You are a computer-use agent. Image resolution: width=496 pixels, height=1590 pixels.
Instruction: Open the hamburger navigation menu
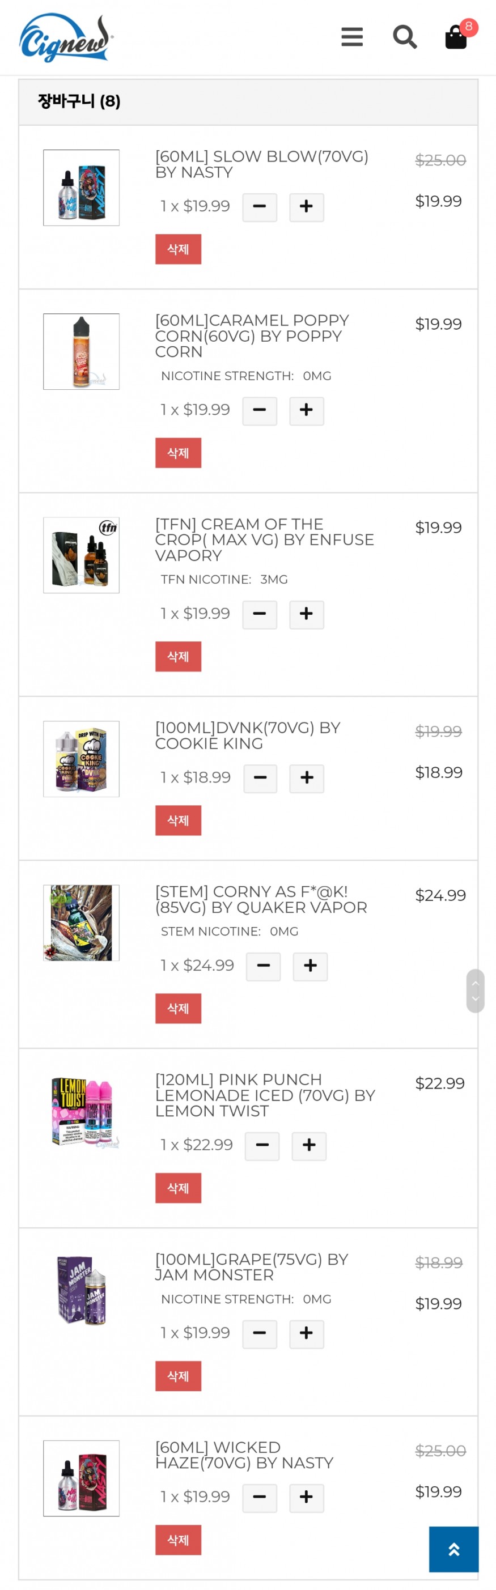coord(351,37)
